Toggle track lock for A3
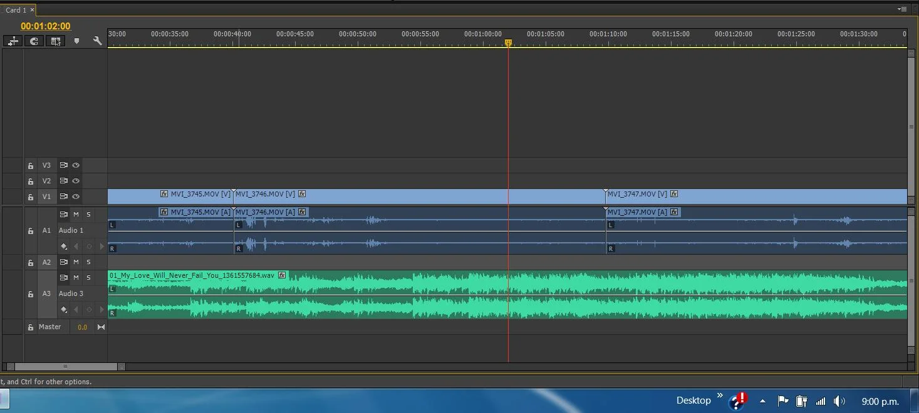 (30, 294)
